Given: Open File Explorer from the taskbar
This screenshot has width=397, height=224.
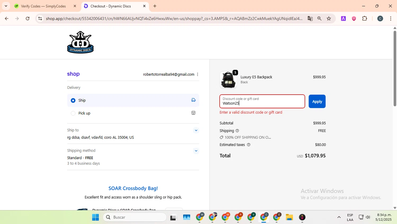Looking at the screenshot, I should (x=289, y=217).
